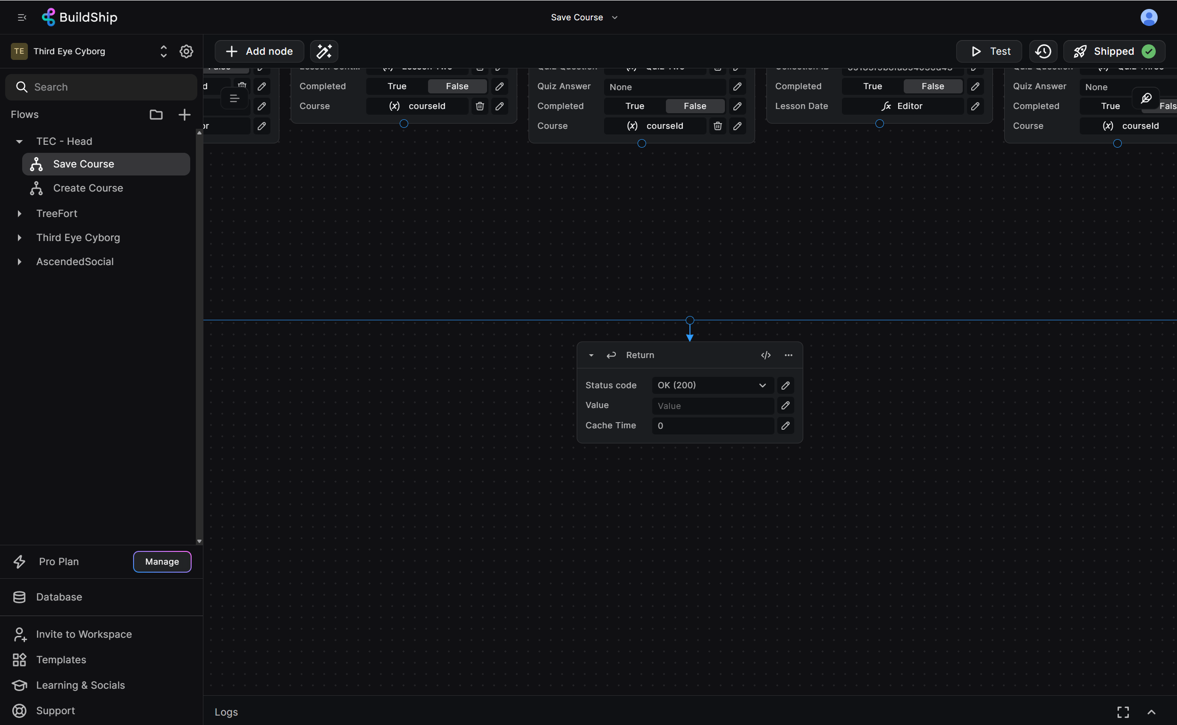Open version history clock icon
The width and height of the screenshot is (1177, 725).
point(1043,51)
